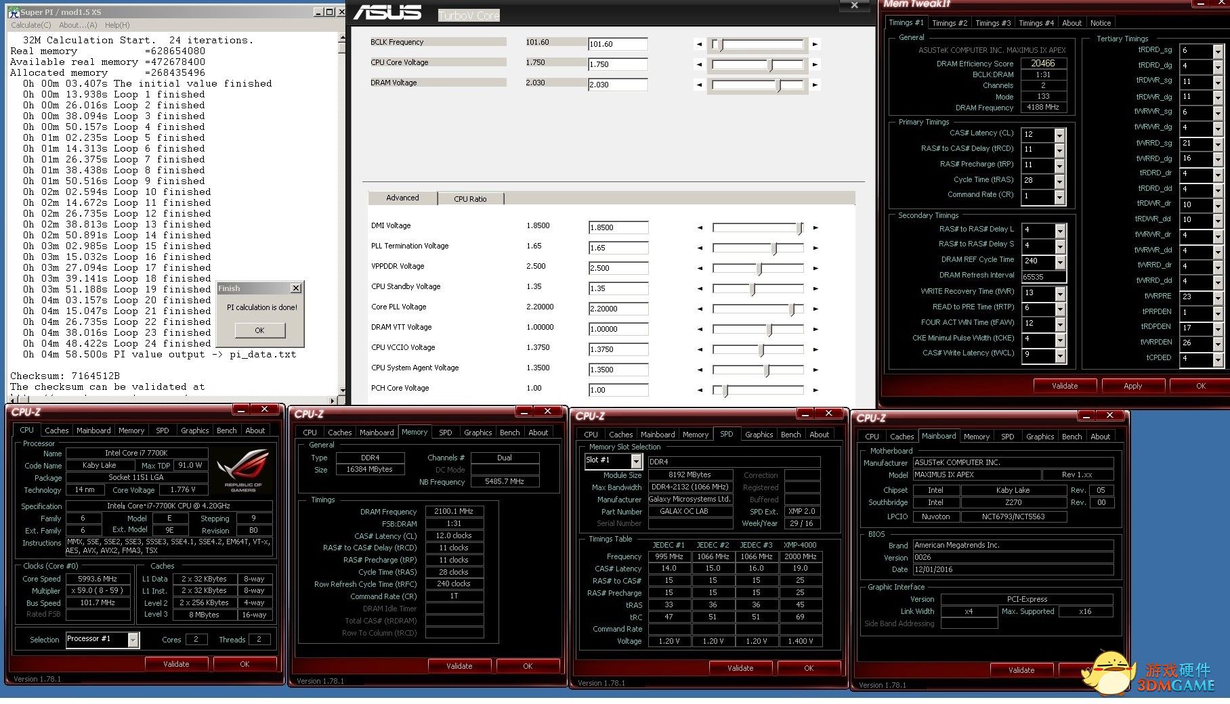Click the PLL Termination Voltage increase arrow
Screen dimensions: 1230x704
pyautogui.click(x=815, y=248)
